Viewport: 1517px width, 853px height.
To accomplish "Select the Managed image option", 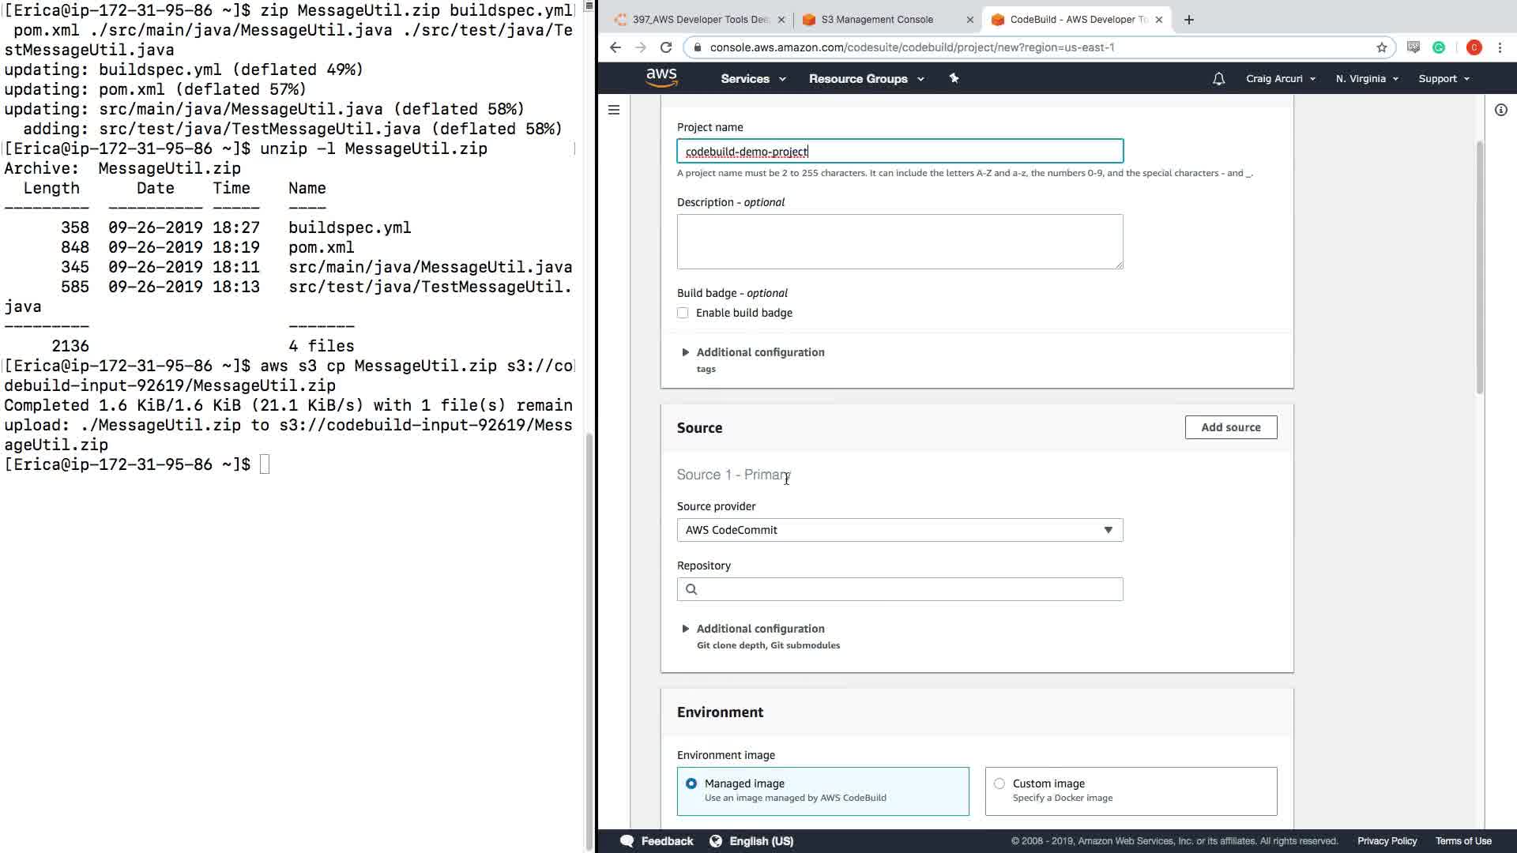I will pos(691,783).
